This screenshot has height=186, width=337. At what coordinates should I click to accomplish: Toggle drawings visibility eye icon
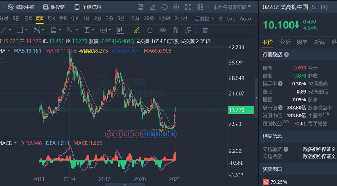click(x=162, y=30)
